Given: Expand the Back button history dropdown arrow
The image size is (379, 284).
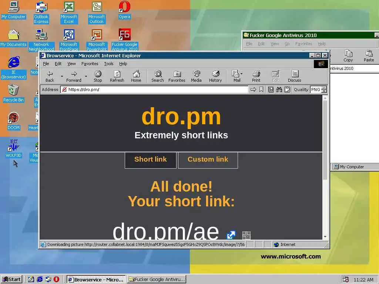Looking at the screenshot, I should 62,76.
